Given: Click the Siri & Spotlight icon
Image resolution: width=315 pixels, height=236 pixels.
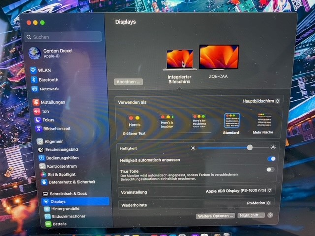Looking at the screenshot, I should coord(43,174).
